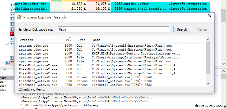Click the results list scrollbar thumb
The image size is (227, 109).
coord(208,58)
